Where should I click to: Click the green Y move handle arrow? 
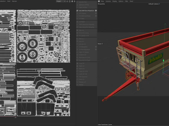tap(163, 61)
